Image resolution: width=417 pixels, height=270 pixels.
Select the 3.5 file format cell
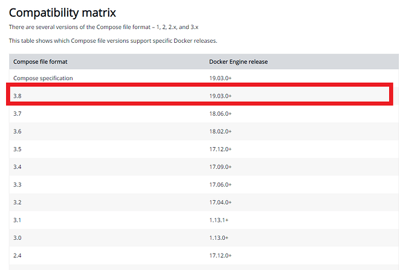pos(18,149)
